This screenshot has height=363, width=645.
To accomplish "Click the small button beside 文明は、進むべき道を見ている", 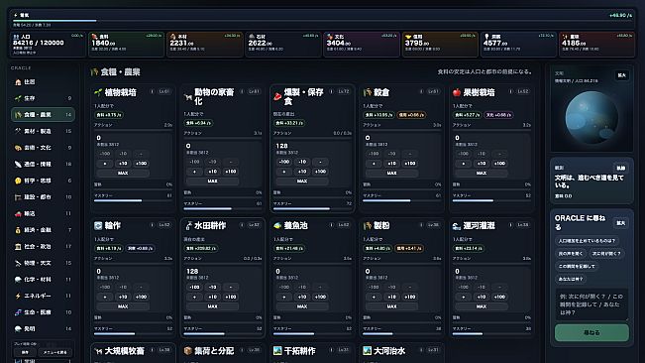I will click(x=621, y=168).
